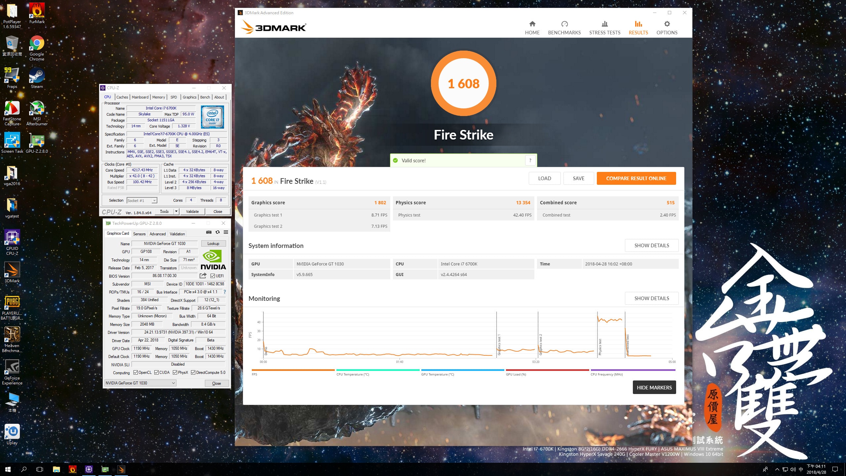Launch the Steam desktop icon

(37, 78)
